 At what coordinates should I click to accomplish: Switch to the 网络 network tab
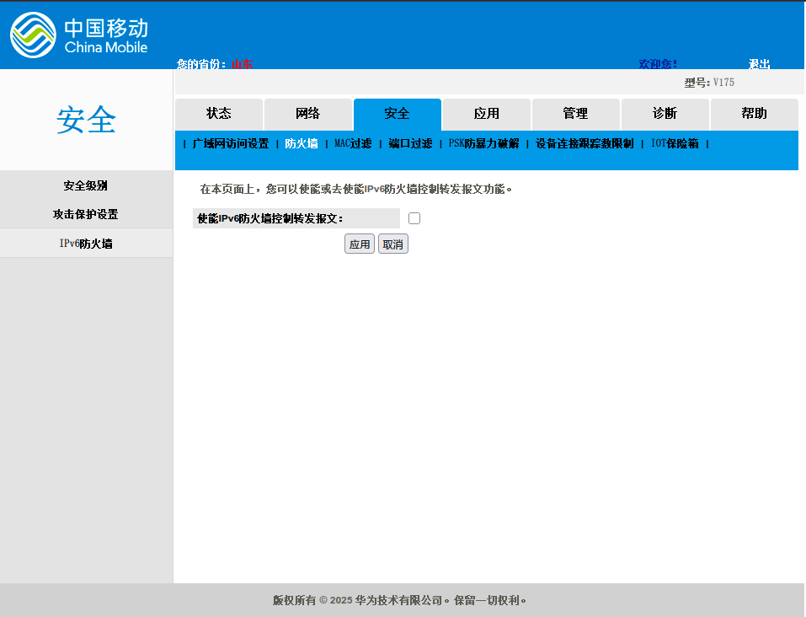click(307, 114)
